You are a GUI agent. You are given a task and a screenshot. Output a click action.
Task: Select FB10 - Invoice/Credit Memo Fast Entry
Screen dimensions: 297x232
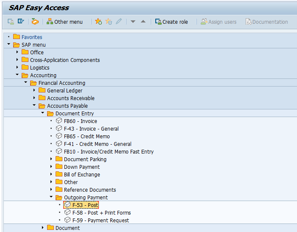click(109, 152)
